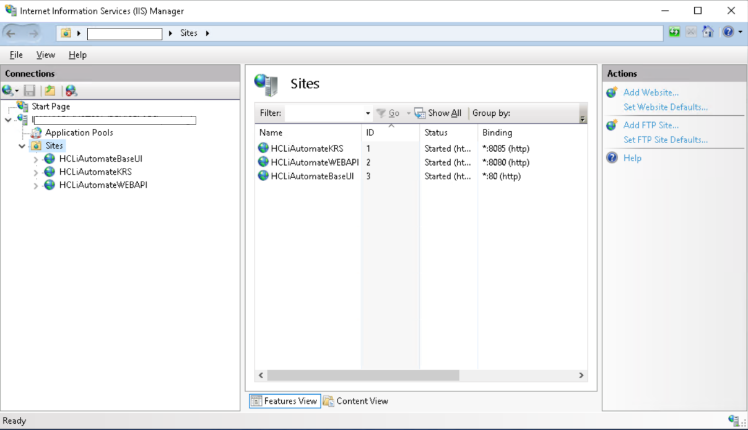Open the Help menu

pos(77,55)
